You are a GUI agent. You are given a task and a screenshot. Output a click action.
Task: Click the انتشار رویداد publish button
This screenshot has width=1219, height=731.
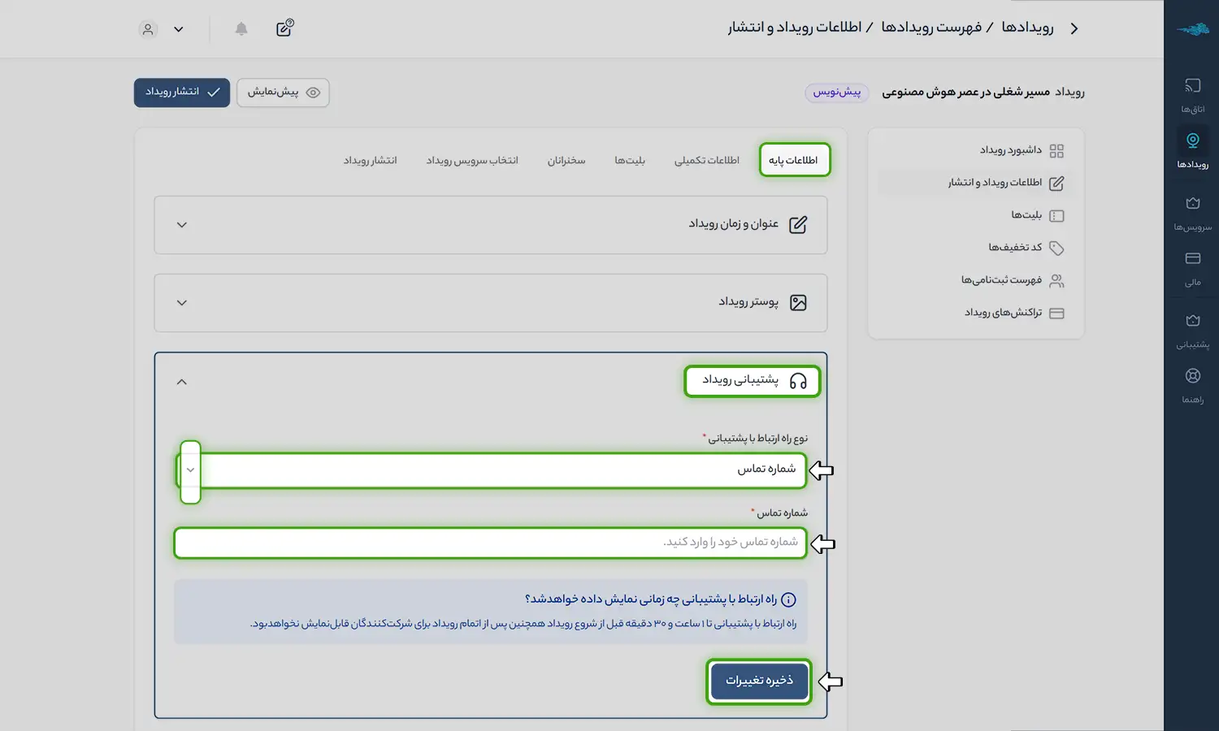click(182, 93)
